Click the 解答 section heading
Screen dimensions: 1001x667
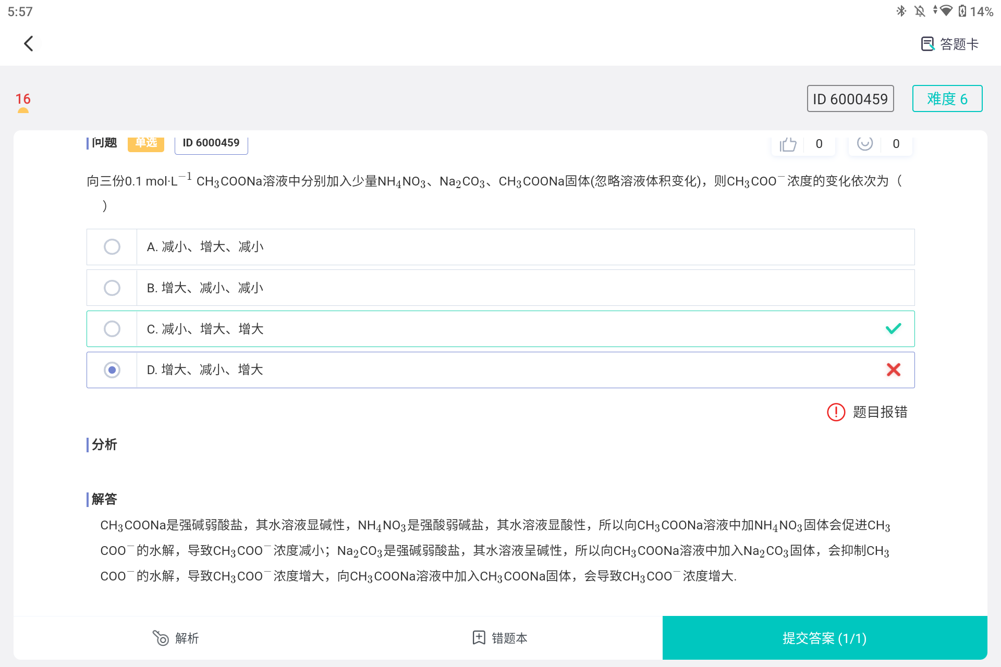[104, 499]
